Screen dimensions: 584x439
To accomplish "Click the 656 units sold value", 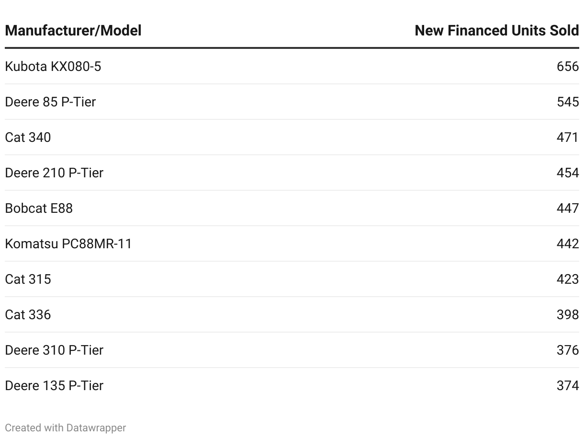I will tap(568, 66).
